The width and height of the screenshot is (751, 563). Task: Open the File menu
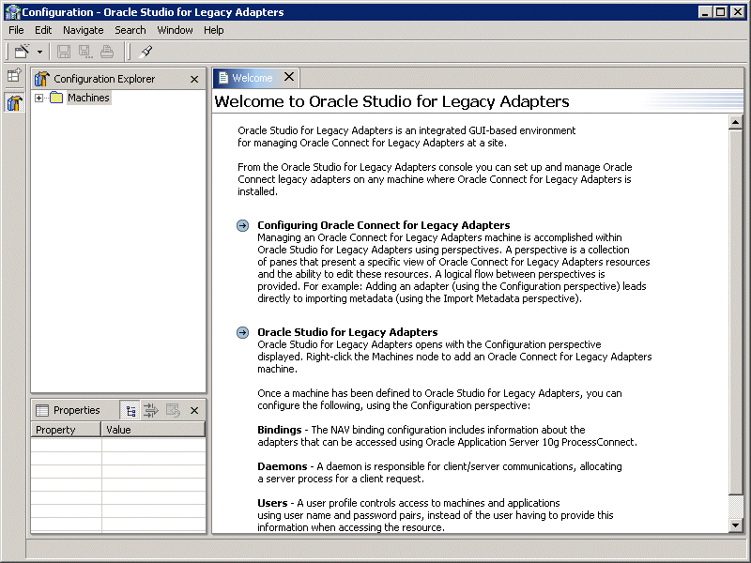16,30
